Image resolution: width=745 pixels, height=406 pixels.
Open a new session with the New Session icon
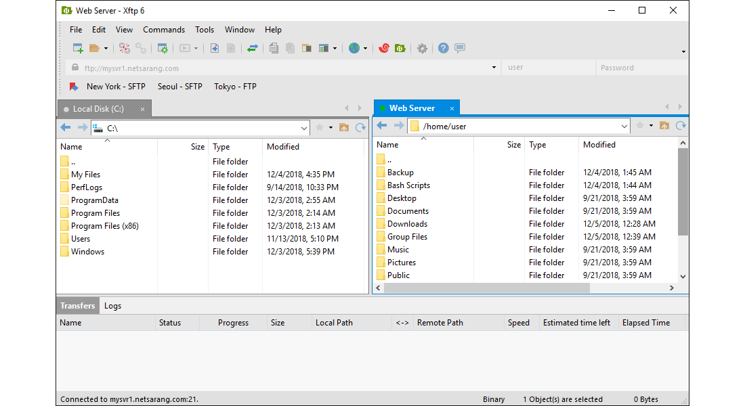click(77, 48)
